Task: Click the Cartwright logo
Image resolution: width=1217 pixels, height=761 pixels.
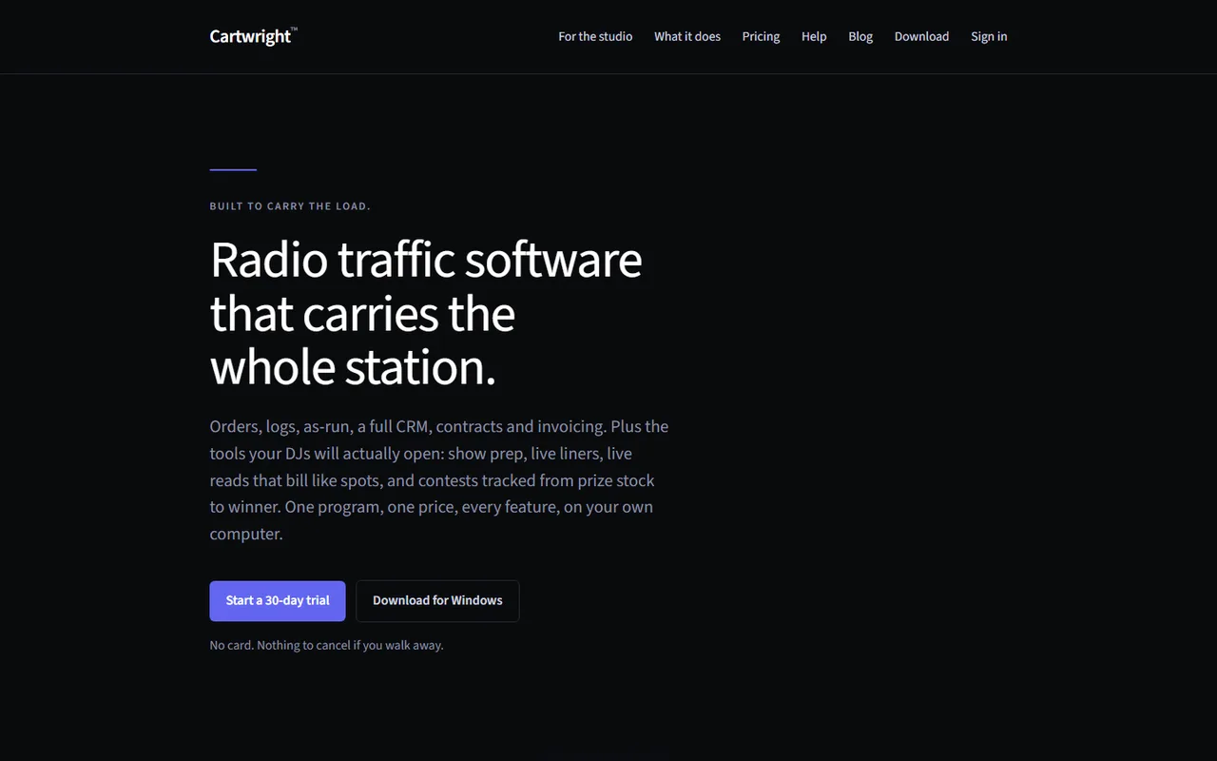Action: click(x=253, y=36)
